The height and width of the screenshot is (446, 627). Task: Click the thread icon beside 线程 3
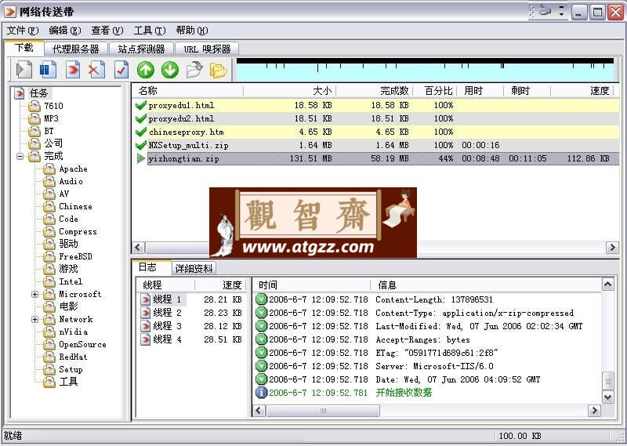tap(145, 326)
